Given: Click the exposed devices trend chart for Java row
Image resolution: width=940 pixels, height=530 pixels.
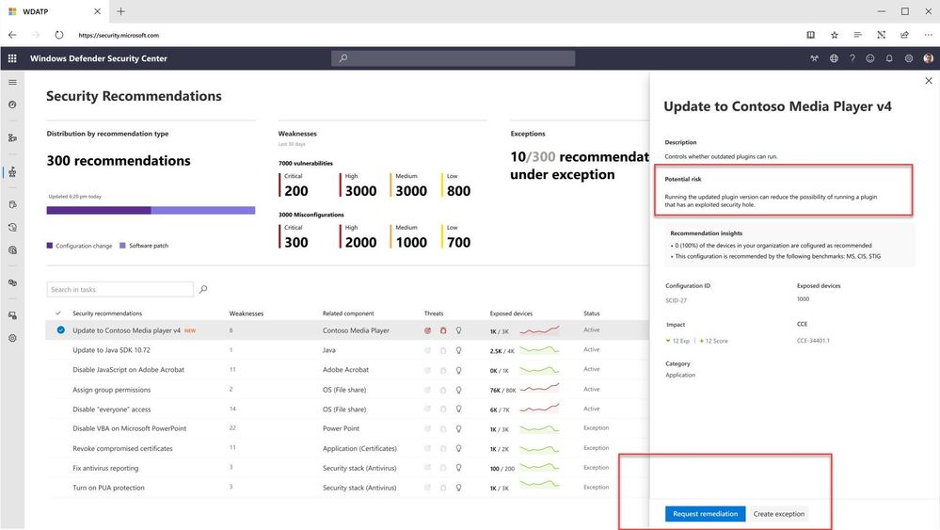Looking at the screenshot, I should [x=539, y=349].
